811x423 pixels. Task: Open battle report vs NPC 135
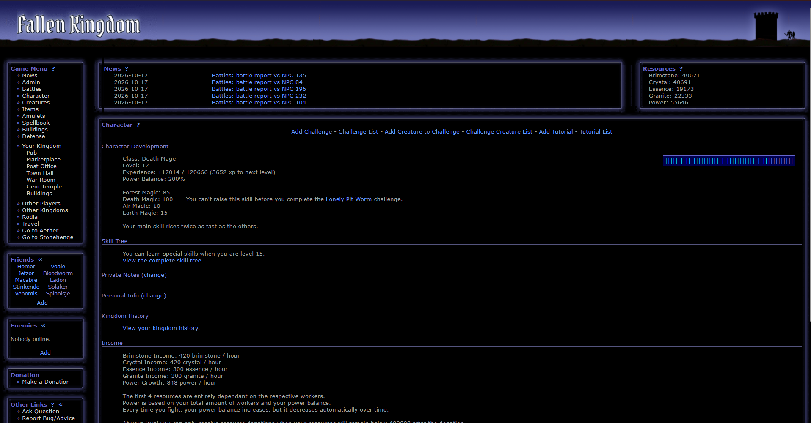click(259, 76)
